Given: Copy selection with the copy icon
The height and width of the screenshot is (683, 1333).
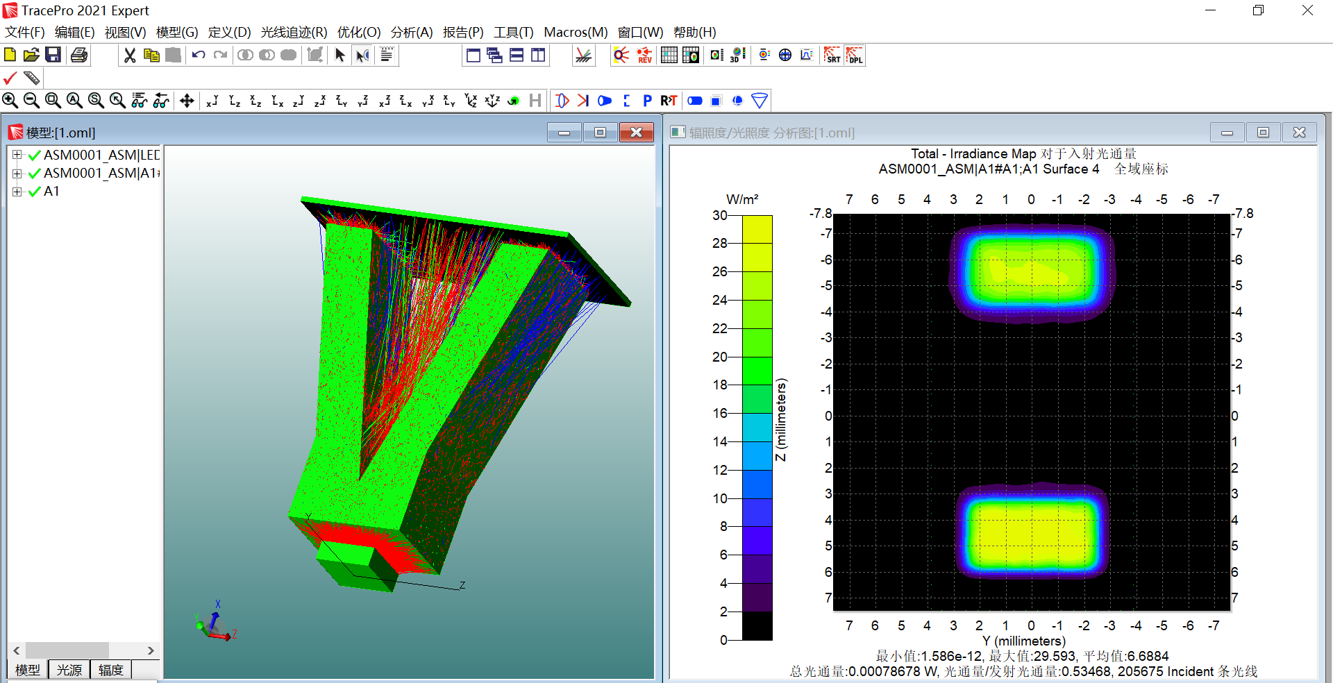Looking at the screenshot, I should coord(151,55).
